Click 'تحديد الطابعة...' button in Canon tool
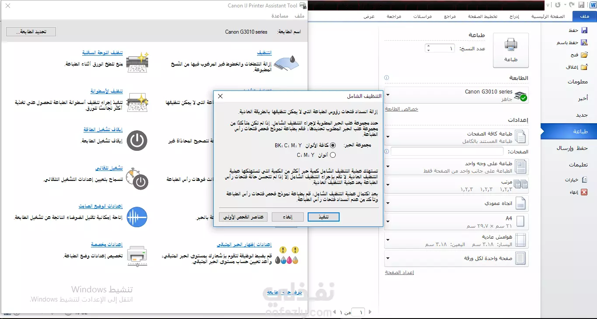 pos(31,32)
